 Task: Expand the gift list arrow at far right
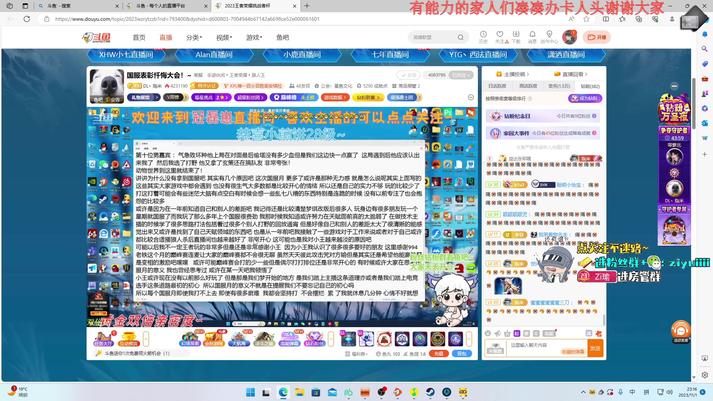pyautogui.click(x=469, y=339)
